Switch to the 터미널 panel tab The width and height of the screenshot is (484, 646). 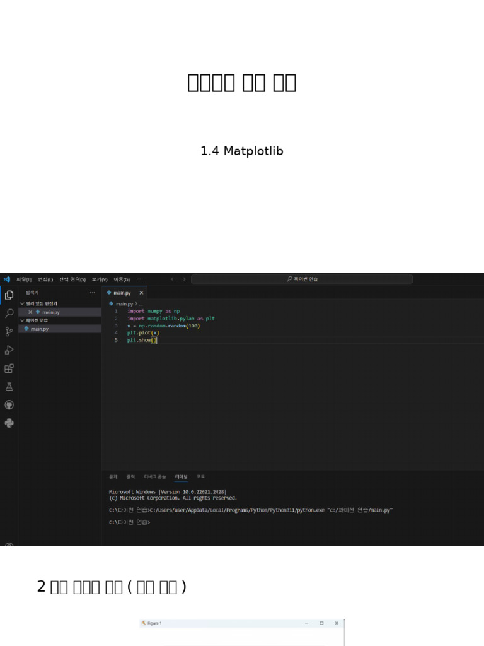click(181, 477)
